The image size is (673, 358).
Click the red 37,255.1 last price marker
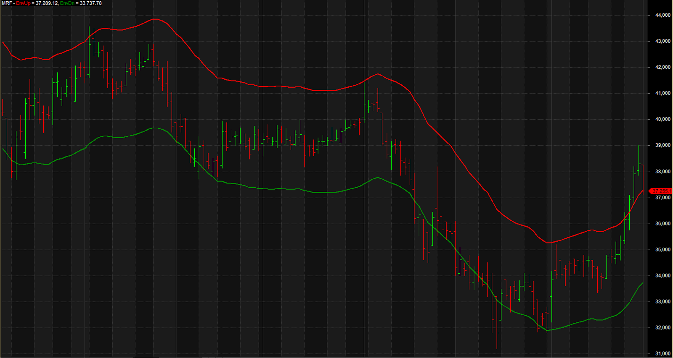(x=661, y=191)
